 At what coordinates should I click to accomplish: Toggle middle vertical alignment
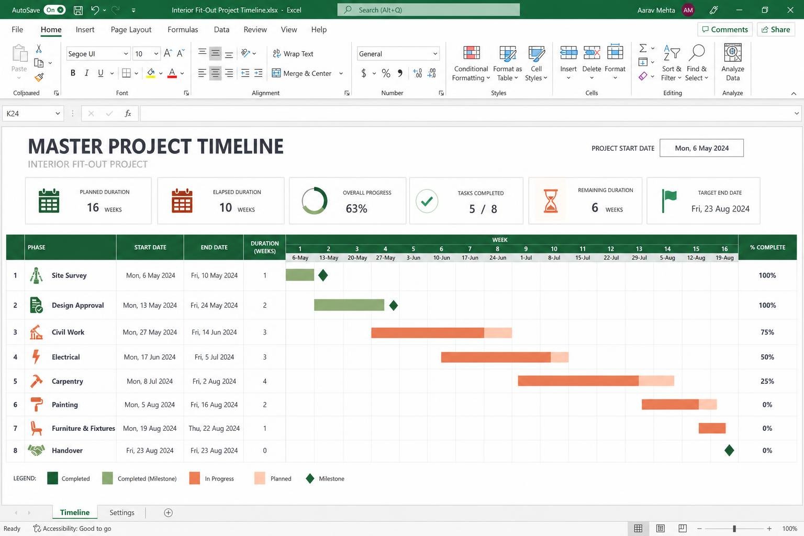[215, 53]
